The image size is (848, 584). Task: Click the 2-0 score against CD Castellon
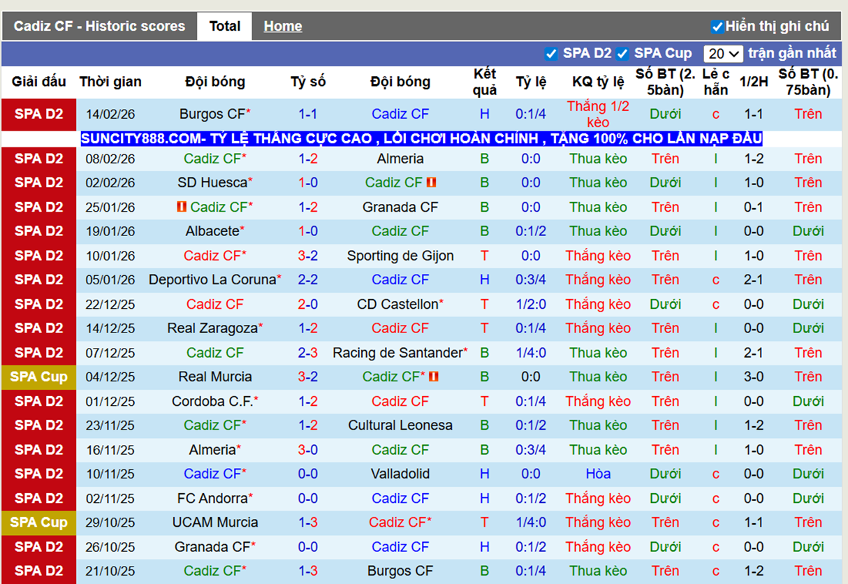[308, 304]
